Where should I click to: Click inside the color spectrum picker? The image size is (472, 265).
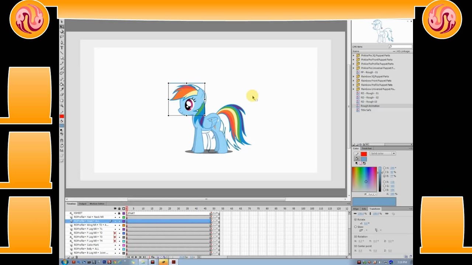[x=364, y=179]
